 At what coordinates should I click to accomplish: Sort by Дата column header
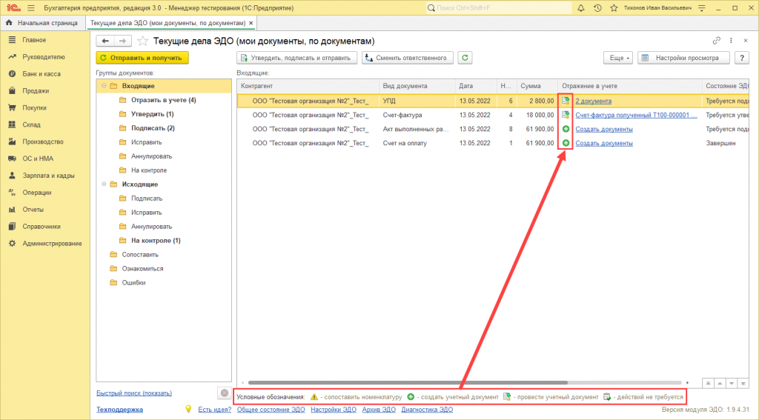[x=476, y=86]
